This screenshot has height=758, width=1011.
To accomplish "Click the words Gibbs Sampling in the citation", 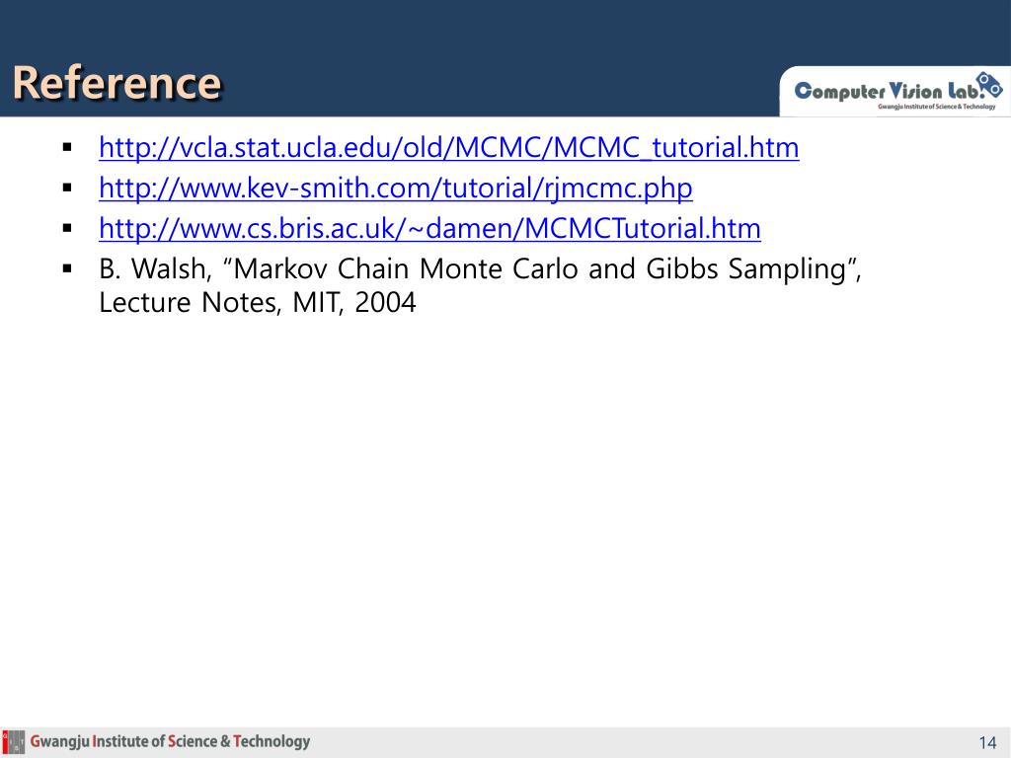I will click(746, 268).
